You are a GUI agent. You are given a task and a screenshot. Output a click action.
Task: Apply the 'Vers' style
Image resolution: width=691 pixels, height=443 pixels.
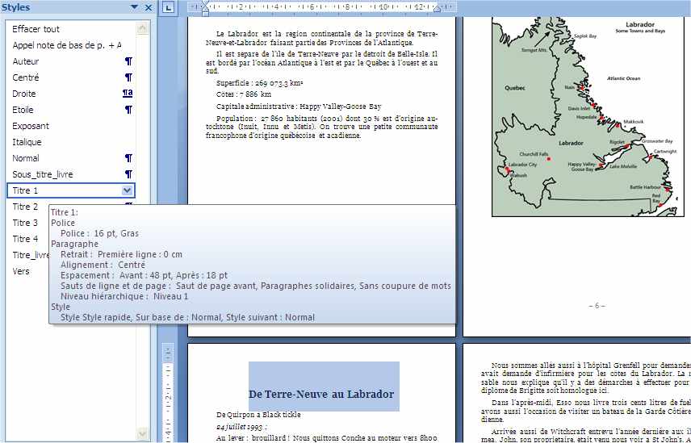21,271
